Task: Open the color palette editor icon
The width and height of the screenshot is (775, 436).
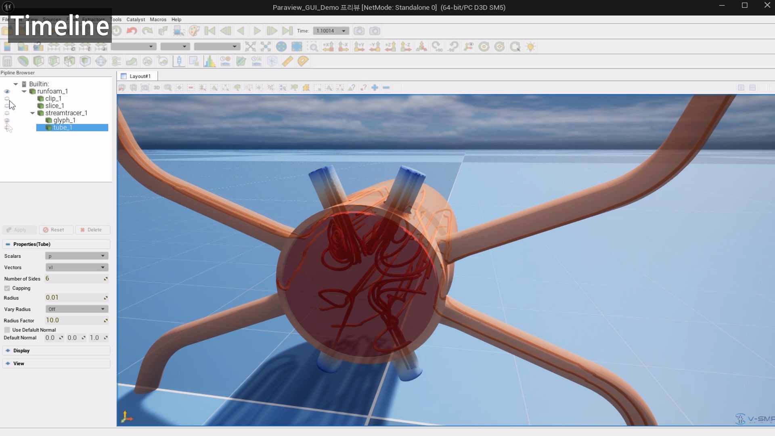Action: click(x=194, y=31)
